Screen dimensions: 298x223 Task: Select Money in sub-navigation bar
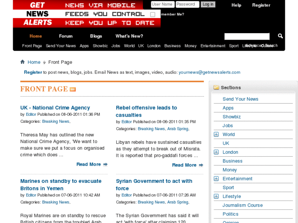[x=191, y=46]
